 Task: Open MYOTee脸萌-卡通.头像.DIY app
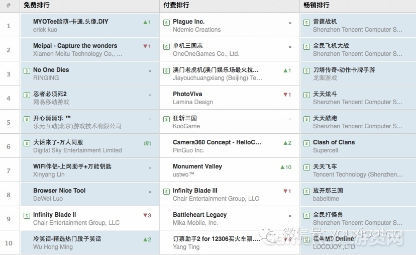pyautogui.click(x=70, y=22)
